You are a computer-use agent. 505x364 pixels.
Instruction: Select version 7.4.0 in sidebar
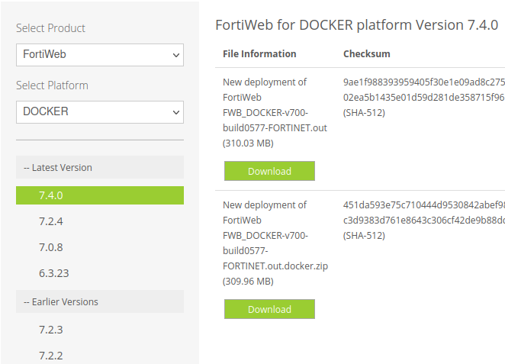(x=99, y=195)
